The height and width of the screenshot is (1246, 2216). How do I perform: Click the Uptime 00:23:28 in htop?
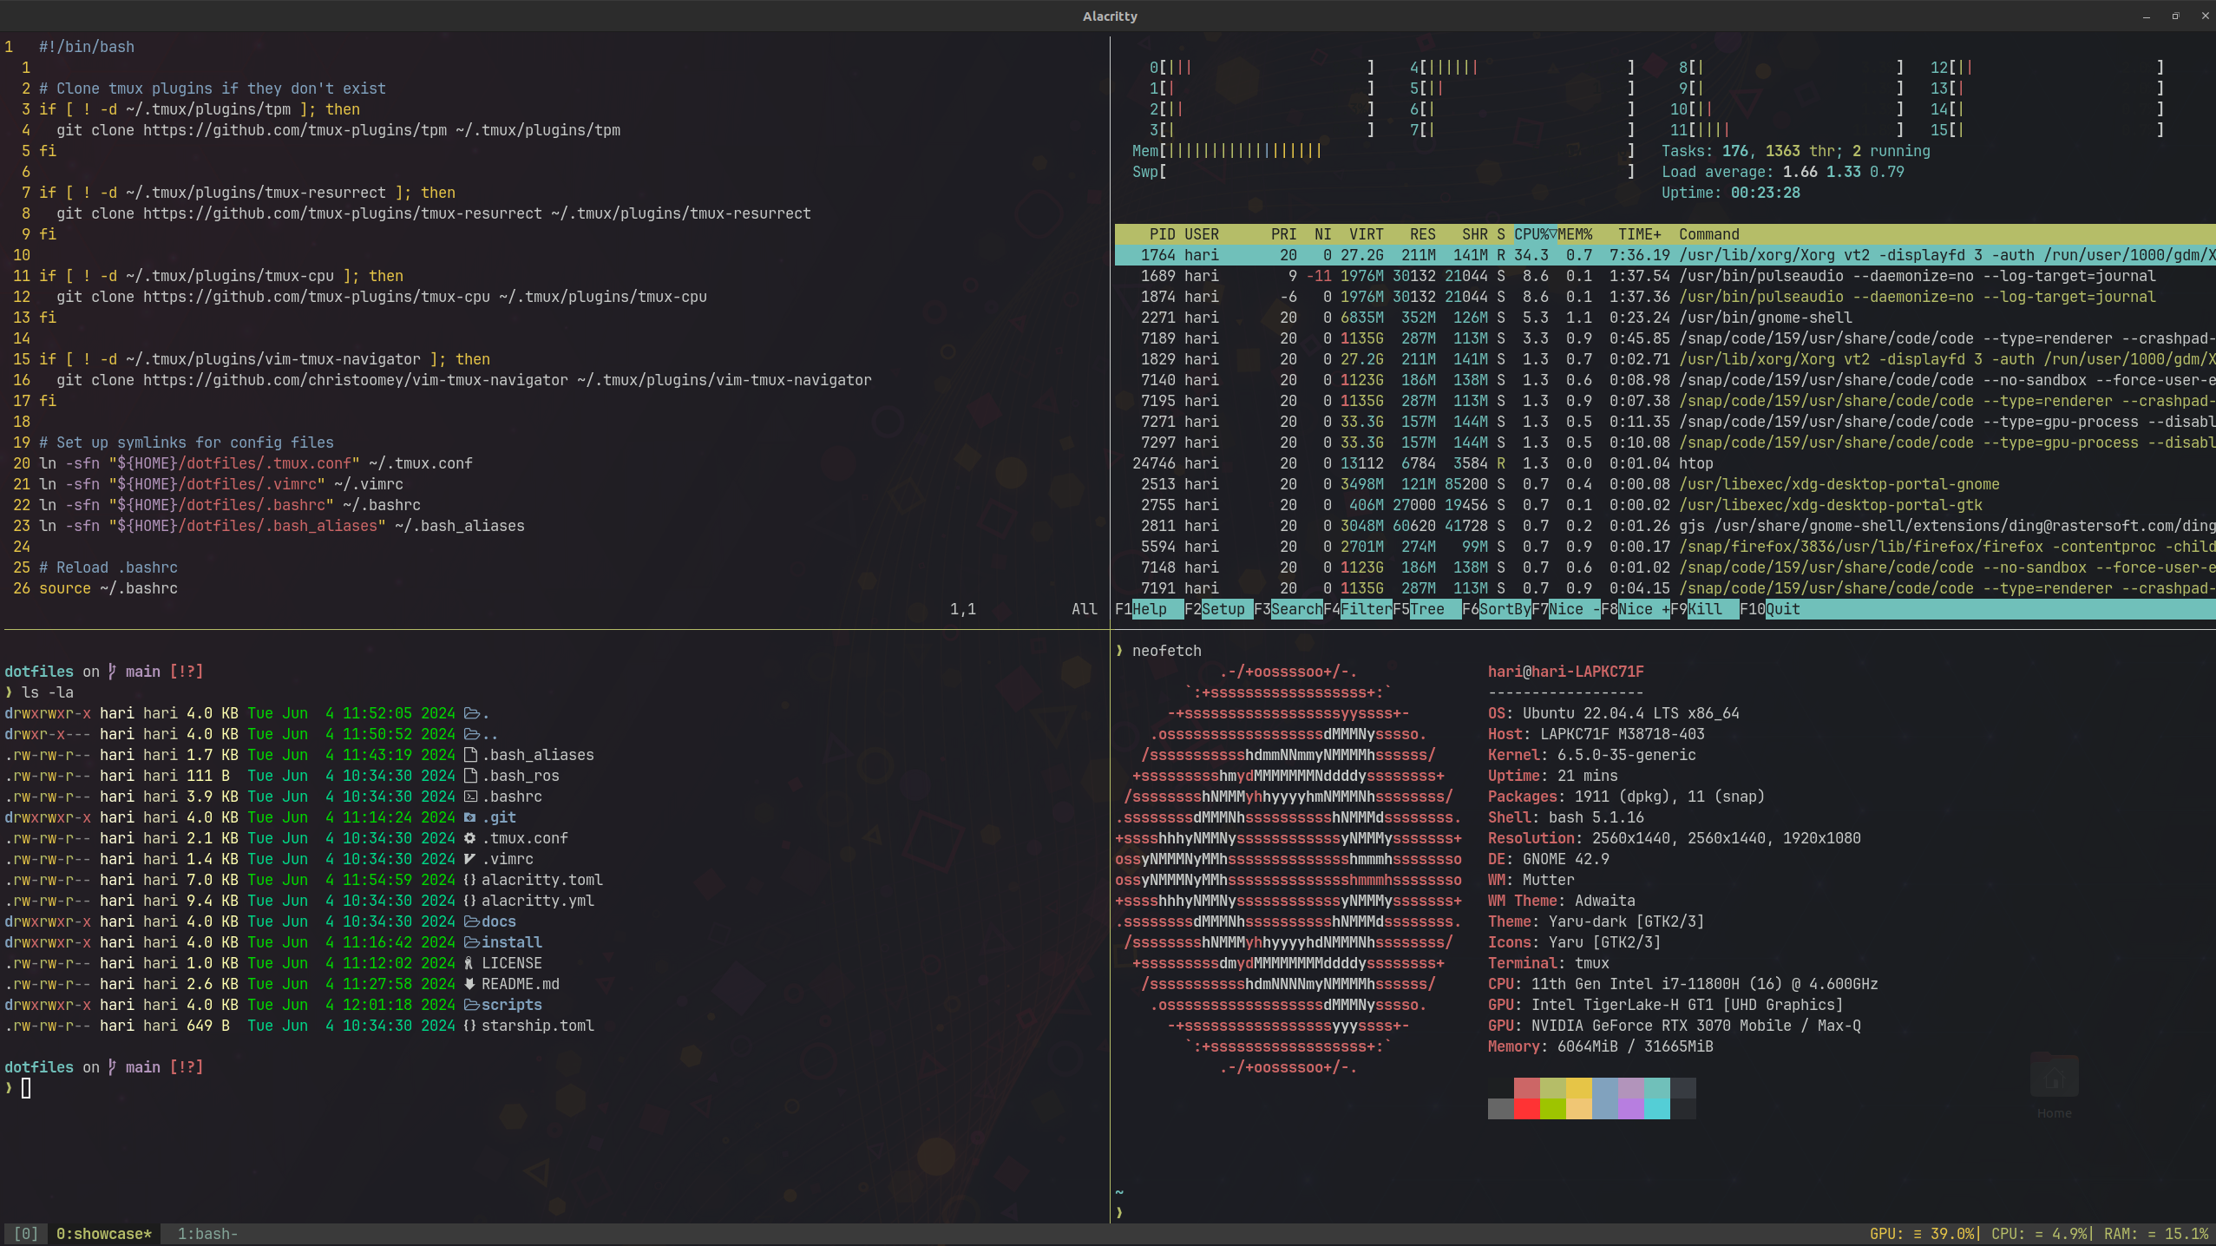(1731, 193)
